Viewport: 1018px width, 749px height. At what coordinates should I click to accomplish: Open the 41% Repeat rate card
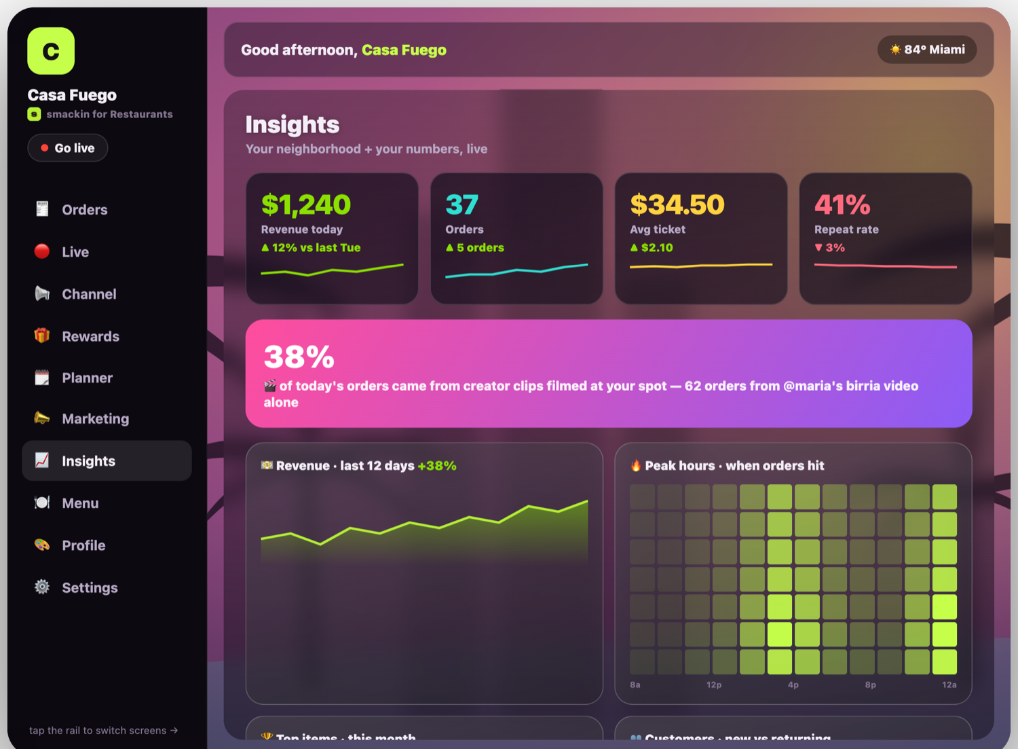click(886, 238)
